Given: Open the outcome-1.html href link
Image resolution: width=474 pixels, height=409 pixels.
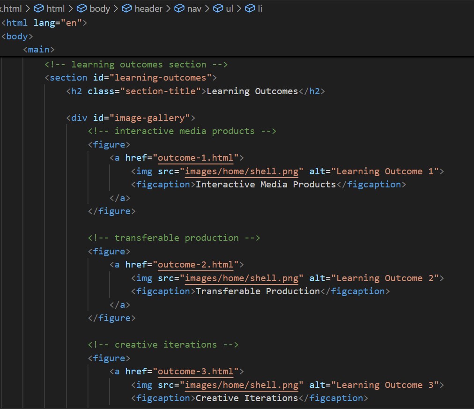Looking at the screenshot, I should click(196, 158).
